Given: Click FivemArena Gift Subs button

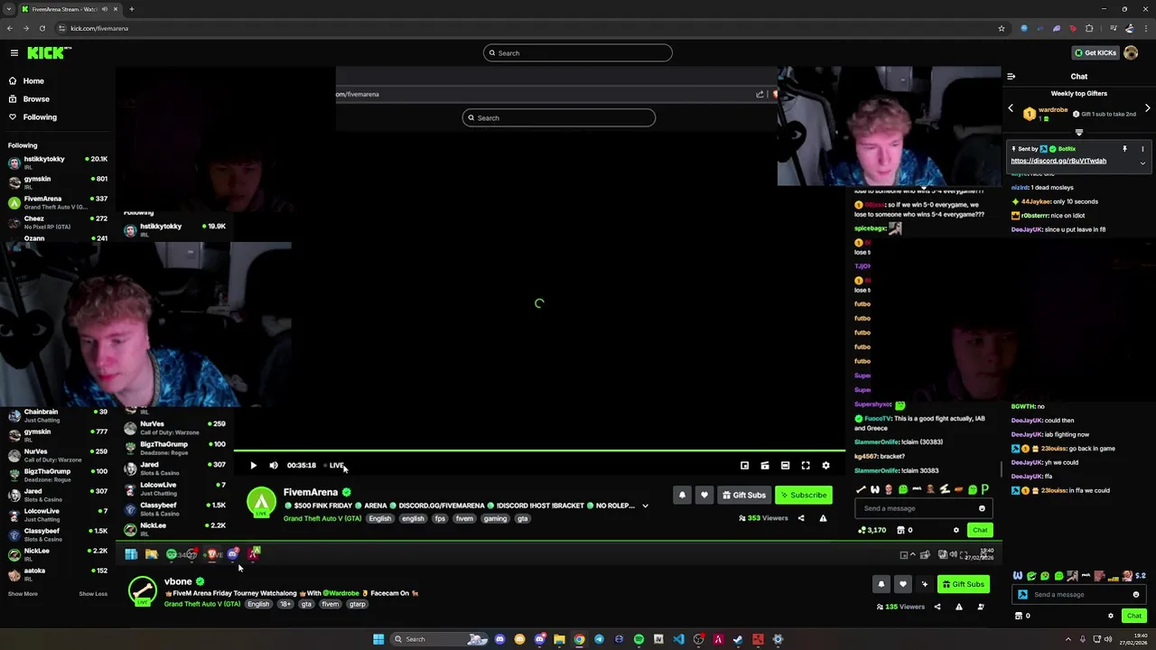Looking at the screenshot, I should (744, 496).
